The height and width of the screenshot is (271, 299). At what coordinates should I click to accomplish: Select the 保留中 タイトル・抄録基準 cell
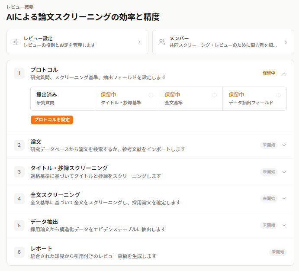(x=127, y=99)
